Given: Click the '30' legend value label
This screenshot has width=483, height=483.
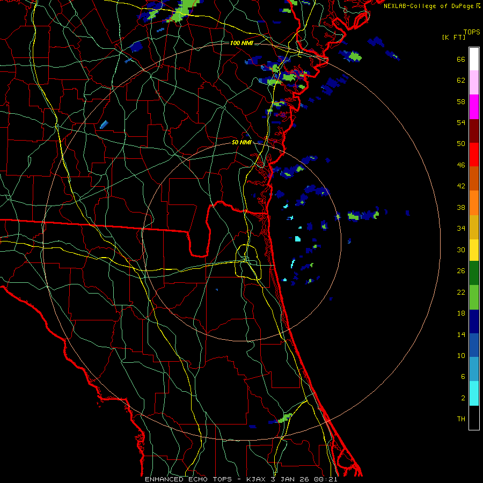Looking at the screenshot, I should pyautogui.click(x=461, y=250).
